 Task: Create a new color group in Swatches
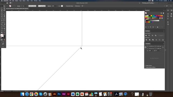[x=158, y=27]
